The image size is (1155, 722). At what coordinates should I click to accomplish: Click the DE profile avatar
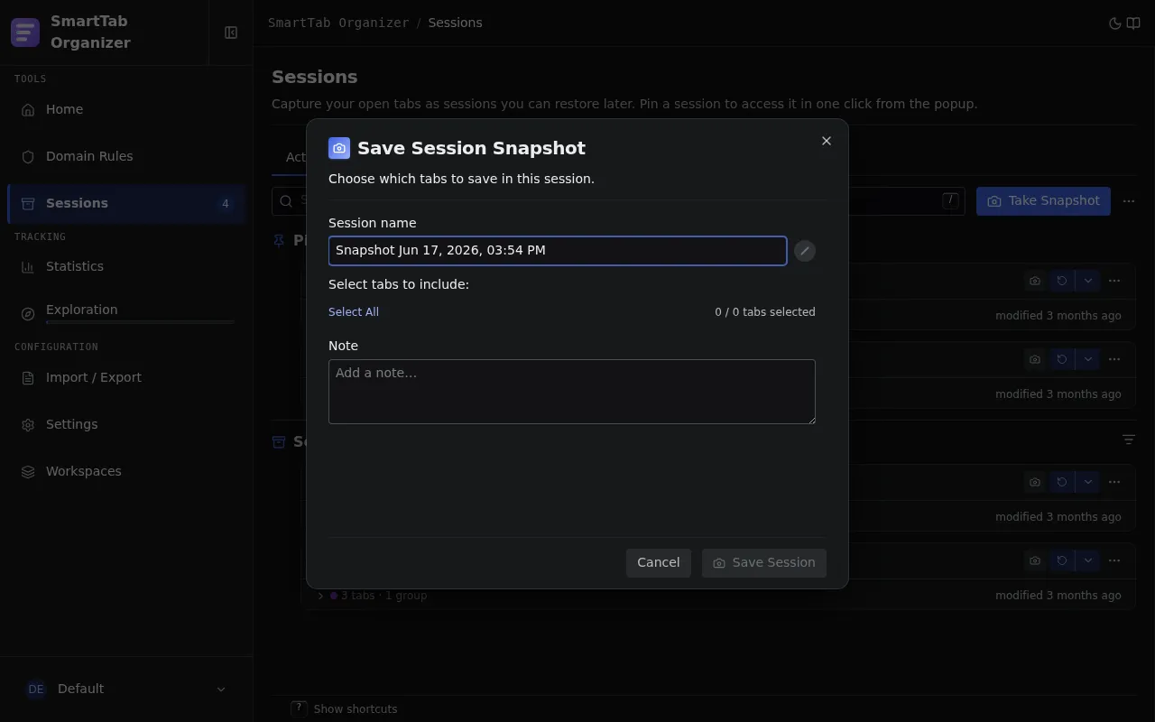click(x=36, y=690)
